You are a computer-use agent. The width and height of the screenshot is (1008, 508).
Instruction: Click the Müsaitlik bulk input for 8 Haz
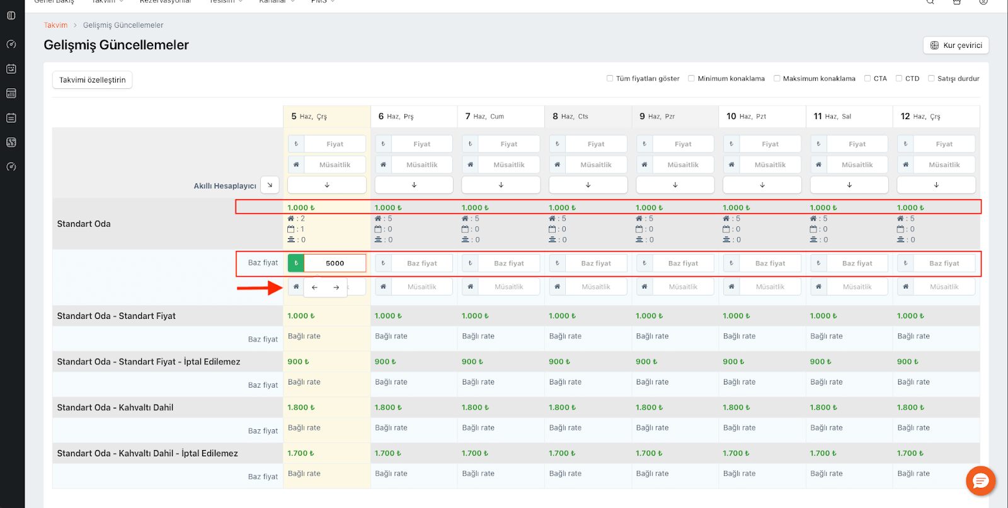click(595, 165)
